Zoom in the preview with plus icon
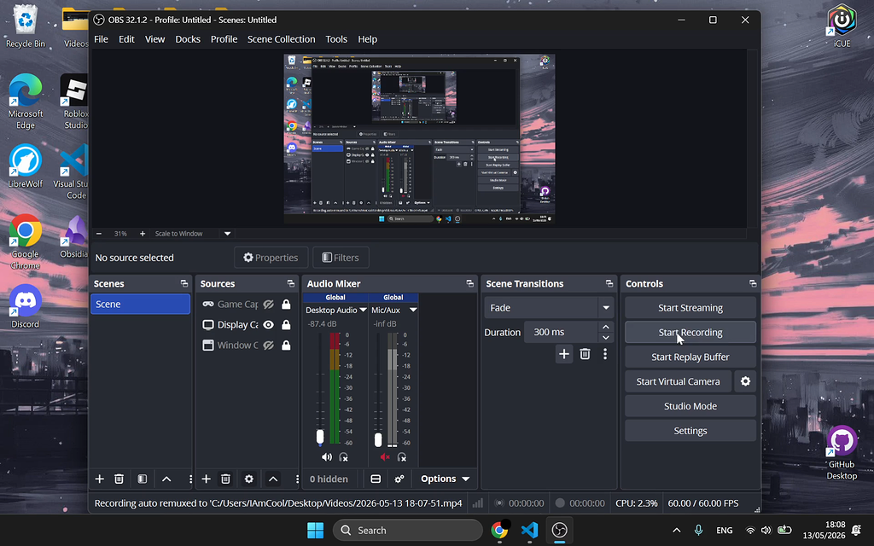This screenshot has height=546, width=874. (143, 234)
